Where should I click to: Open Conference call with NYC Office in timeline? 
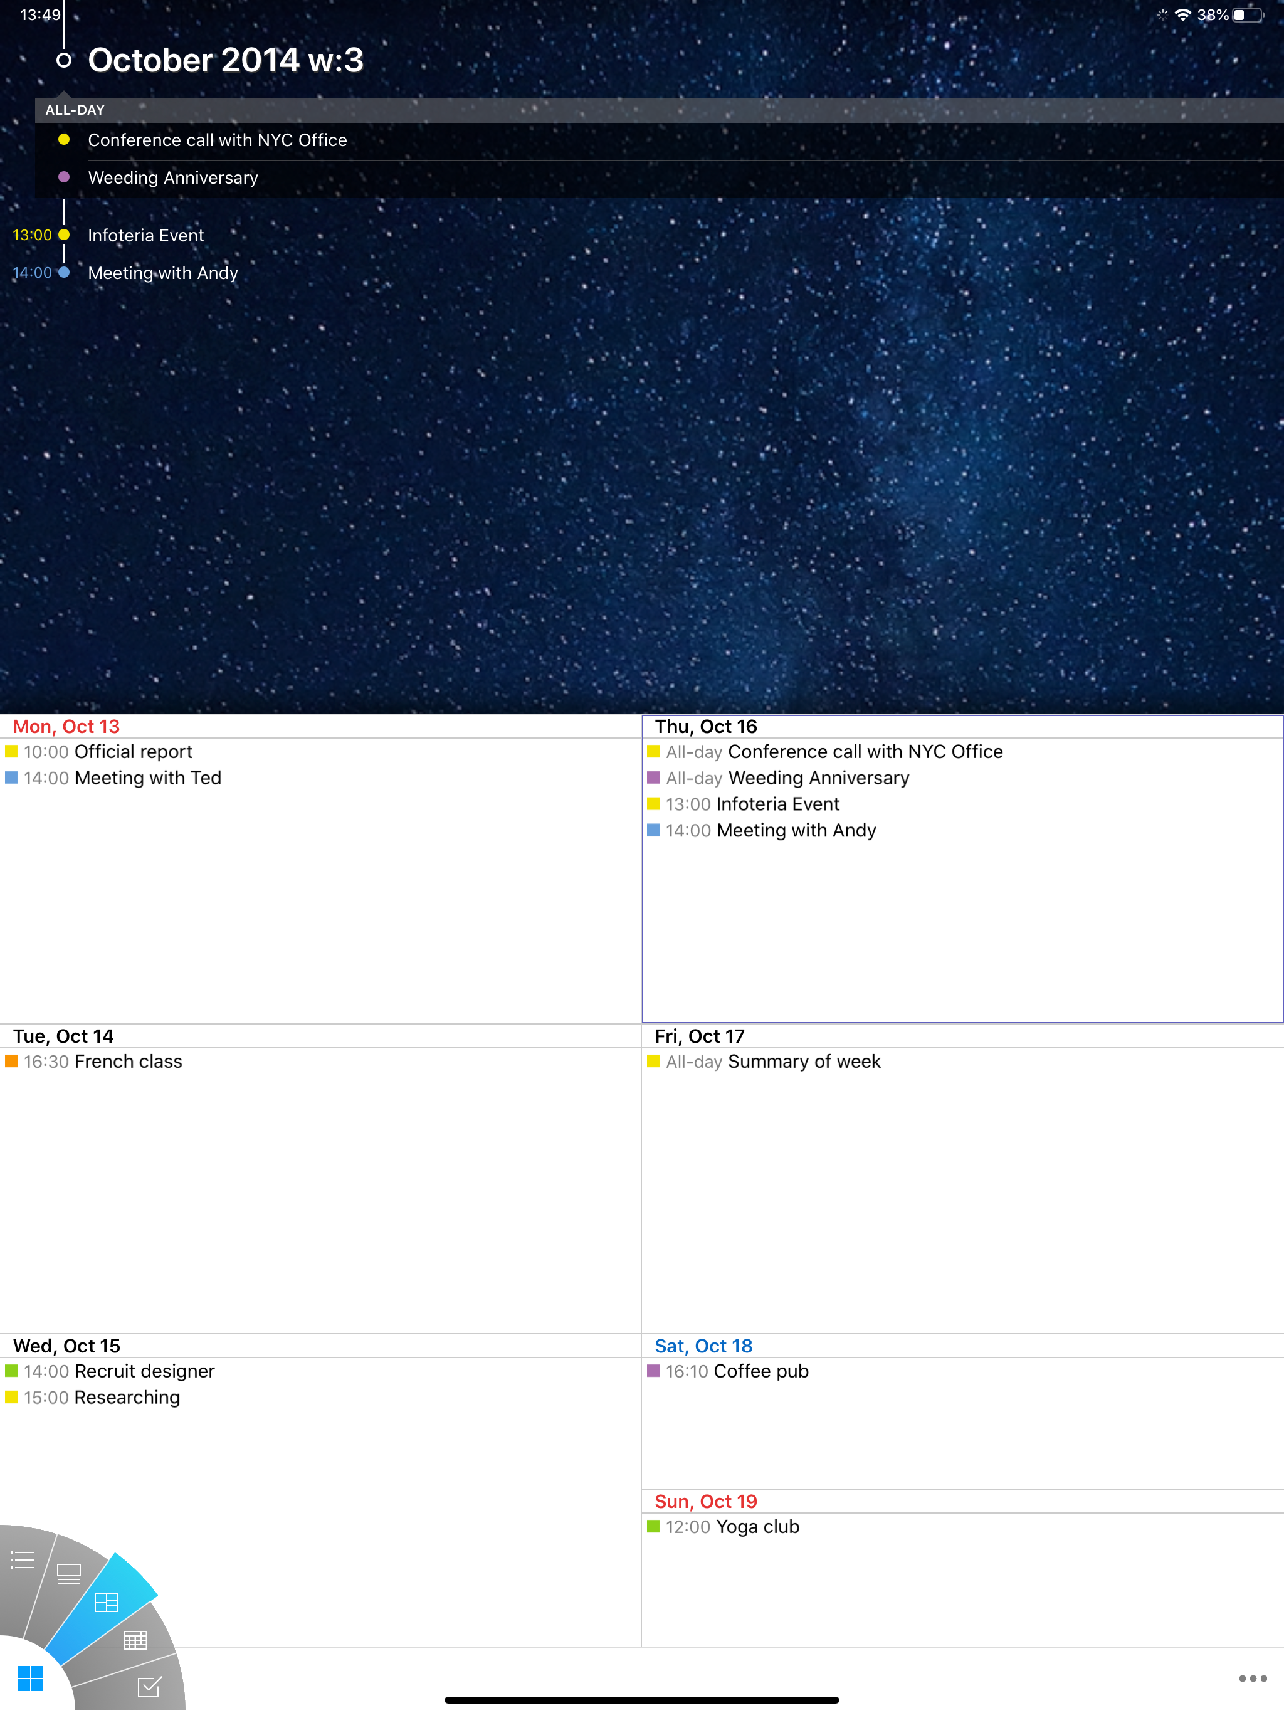point(217,140)
